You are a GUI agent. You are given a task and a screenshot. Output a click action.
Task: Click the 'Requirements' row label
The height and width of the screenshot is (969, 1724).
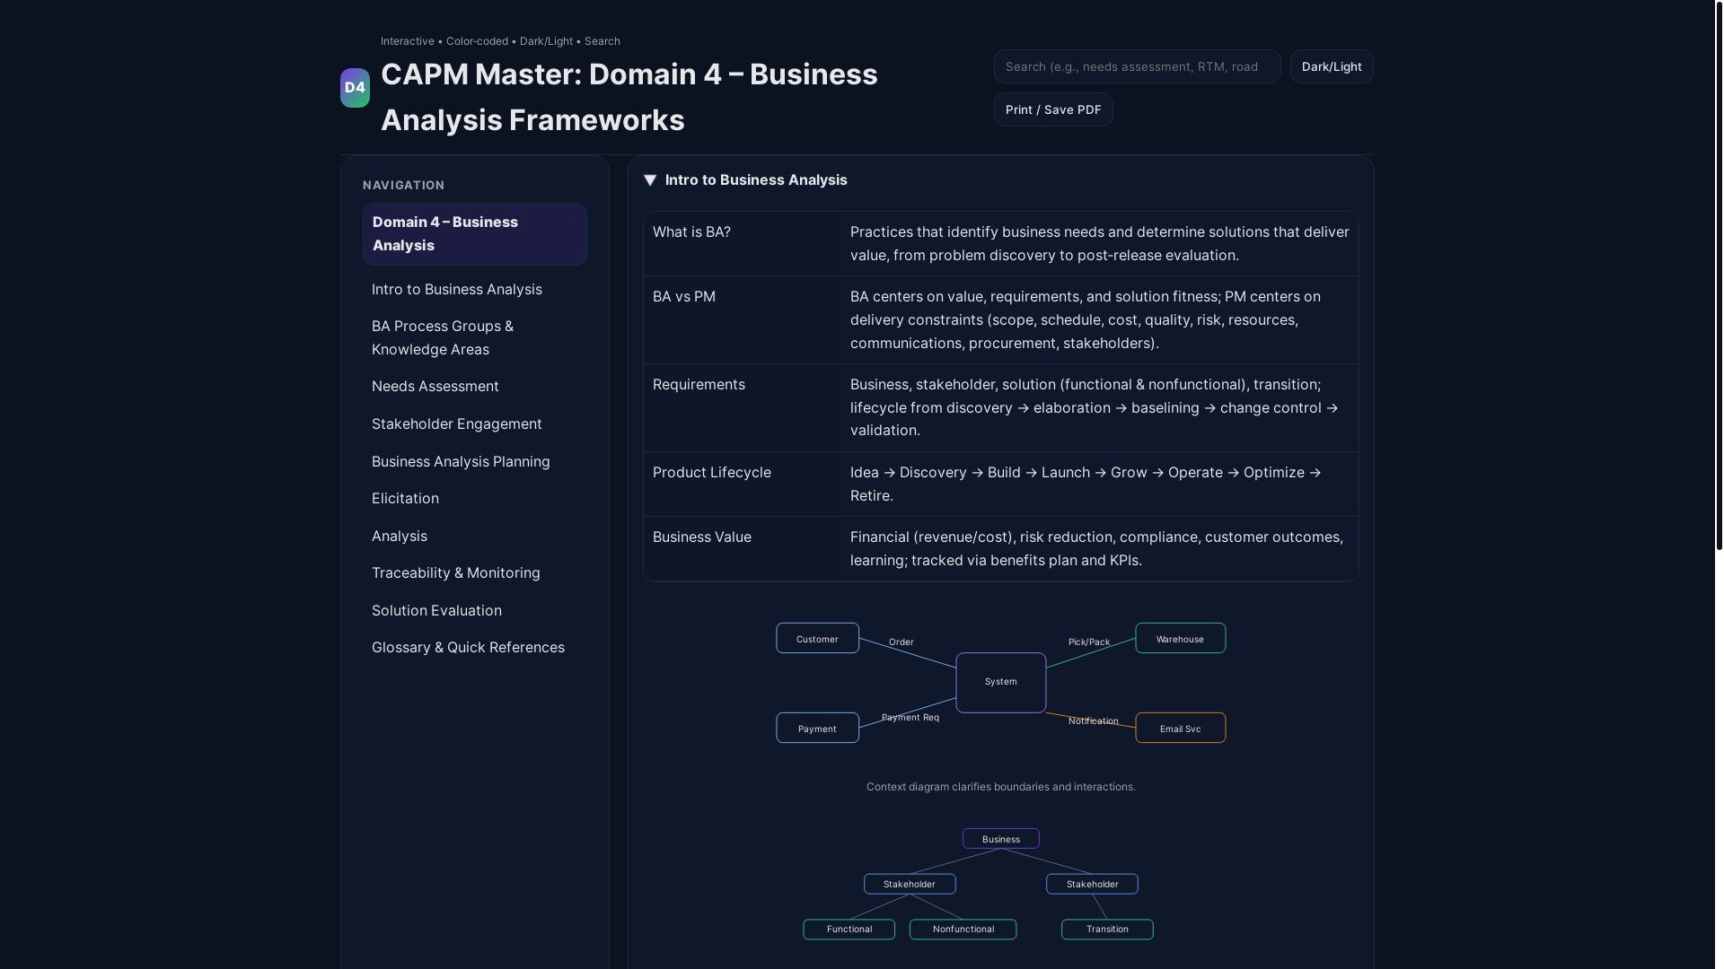tap(699, 385)
